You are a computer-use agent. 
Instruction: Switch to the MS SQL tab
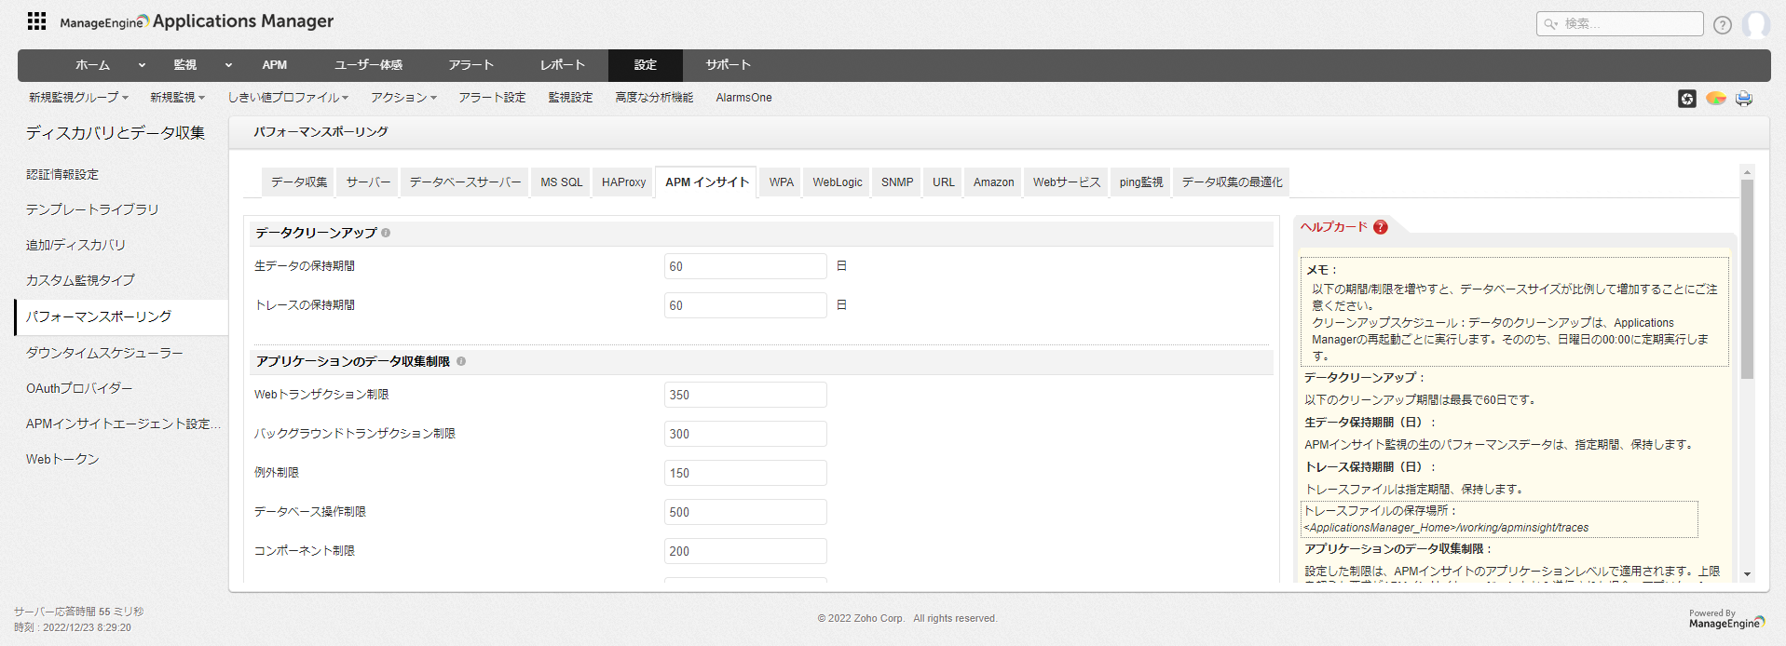pyautogui.click(x=561, y=182)
